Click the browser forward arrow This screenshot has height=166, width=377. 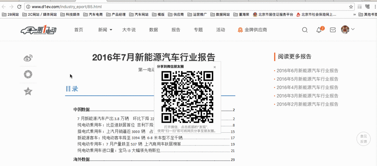(x=11, y=7)
